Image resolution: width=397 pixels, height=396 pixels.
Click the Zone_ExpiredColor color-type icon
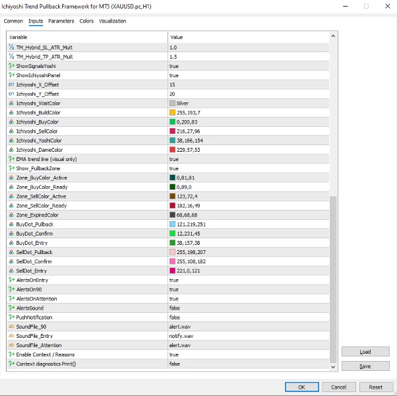coord(11,215)
